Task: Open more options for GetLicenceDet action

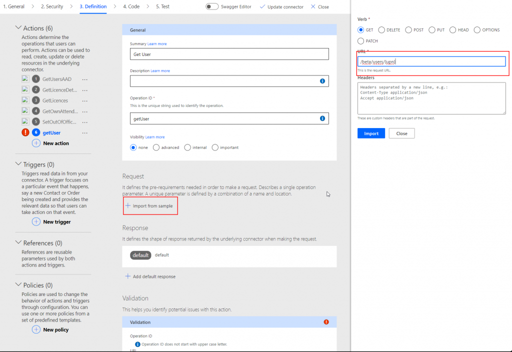Action: (x=85, y=90)
